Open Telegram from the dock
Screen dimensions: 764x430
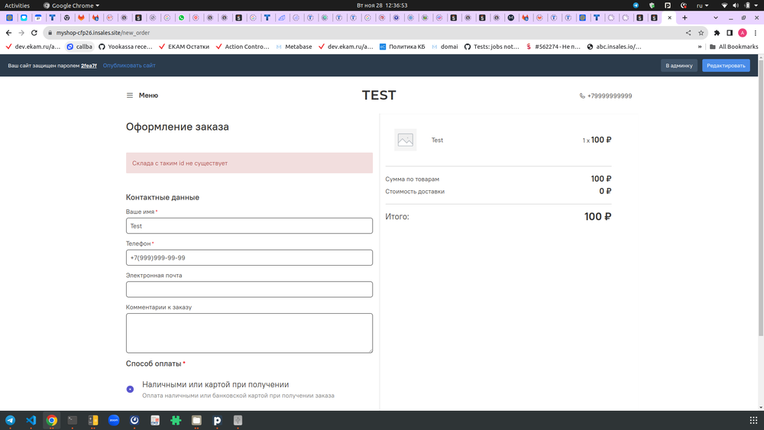11,420
